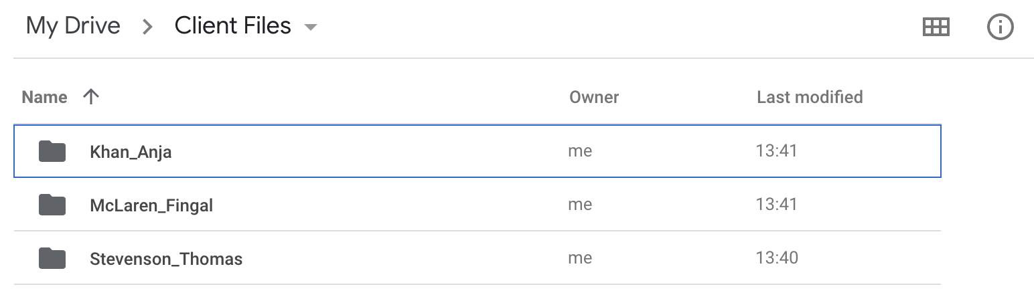
Task: Click the McLaren_Fingal folder icon
Action: click(x=52, y=205)
